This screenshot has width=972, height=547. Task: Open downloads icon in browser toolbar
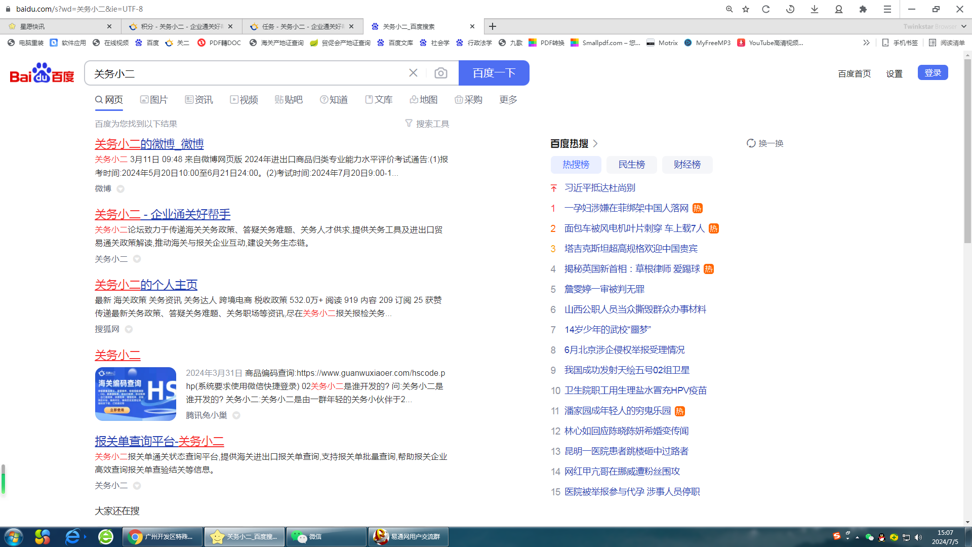pyautogui.click(x=815, y=9)
